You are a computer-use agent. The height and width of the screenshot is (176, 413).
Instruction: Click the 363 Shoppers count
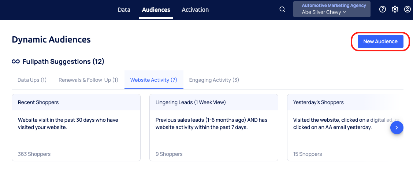(x=34, y=154)
